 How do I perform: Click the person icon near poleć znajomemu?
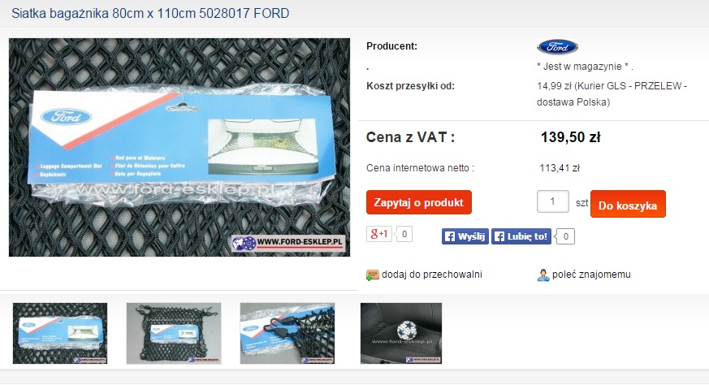click(x=543, y=275)
